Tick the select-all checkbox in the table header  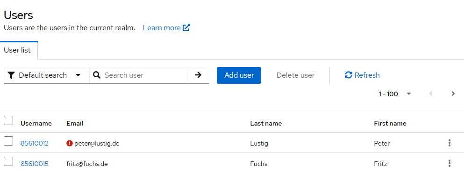(8, 120)
